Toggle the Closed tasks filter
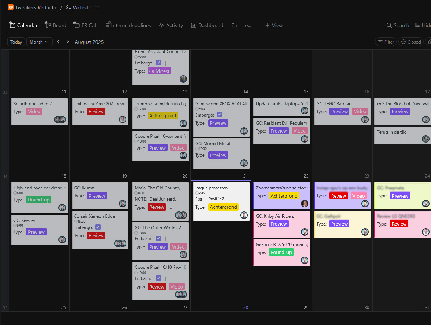The width and height of the screenshot is (431, 325). 411,42
